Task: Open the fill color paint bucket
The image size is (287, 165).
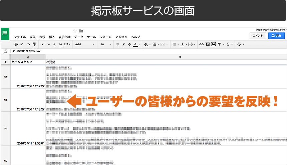Action: [x=147, y=44]
